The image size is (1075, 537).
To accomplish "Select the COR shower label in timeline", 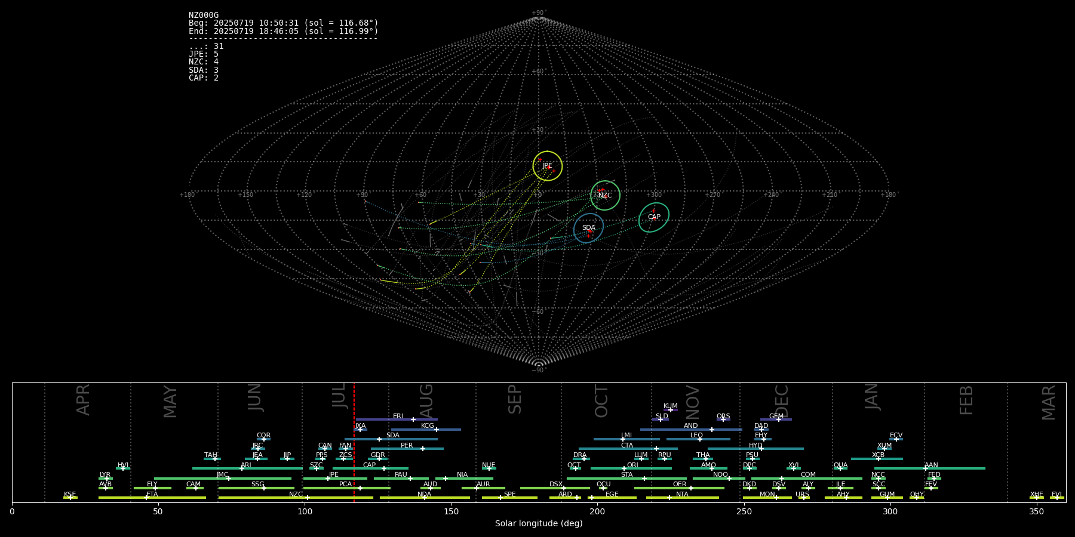I will (263, 436).
